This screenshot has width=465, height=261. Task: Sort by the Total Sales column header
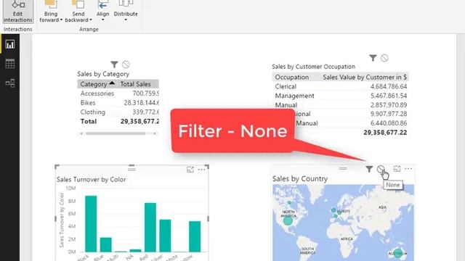pos(136,84)
